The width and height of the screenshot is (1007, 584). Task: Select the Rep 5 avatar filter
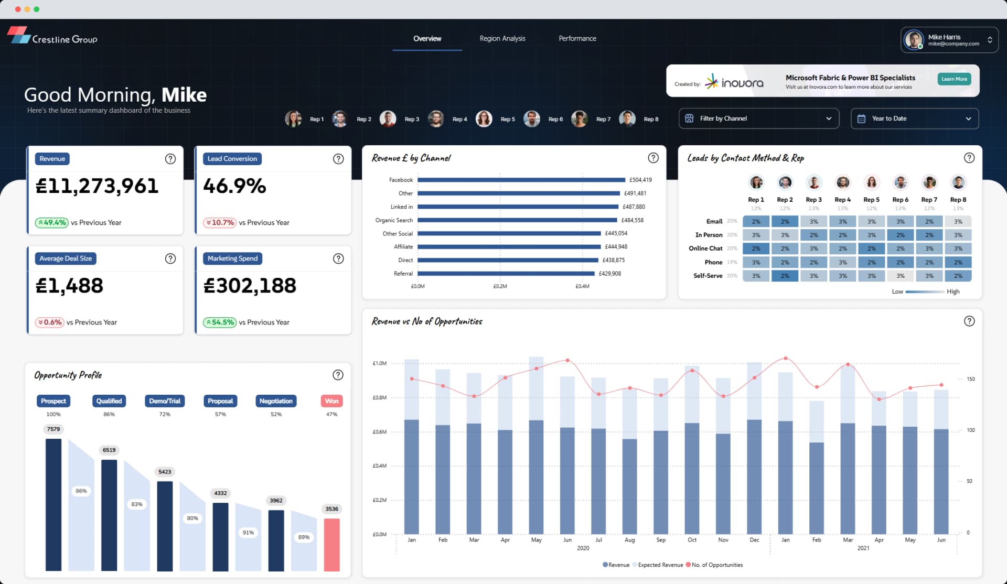click(484, 118)
